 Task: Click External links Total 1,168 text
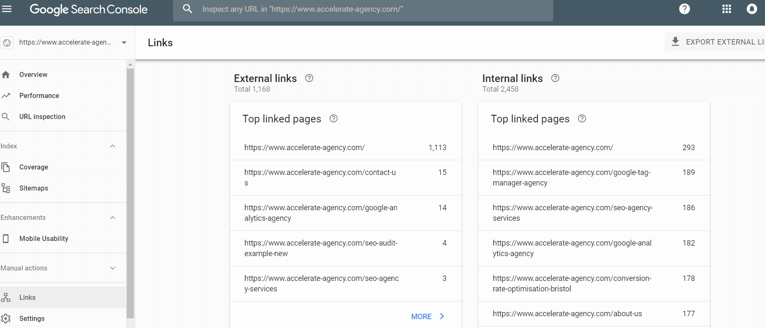252,89
